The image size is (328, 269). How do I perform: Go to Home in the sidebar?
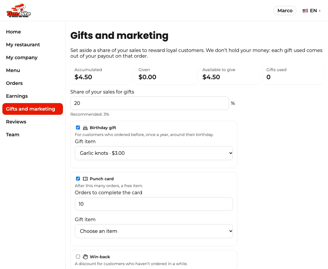[x=13, y=32]
